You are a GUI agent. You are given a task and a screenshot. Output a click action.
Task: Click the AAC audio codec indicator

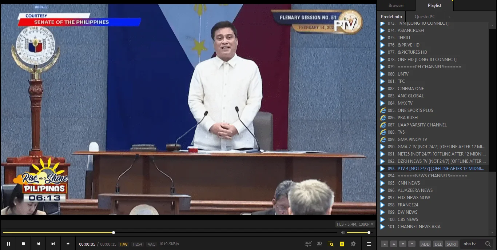(x=151, y=244)
